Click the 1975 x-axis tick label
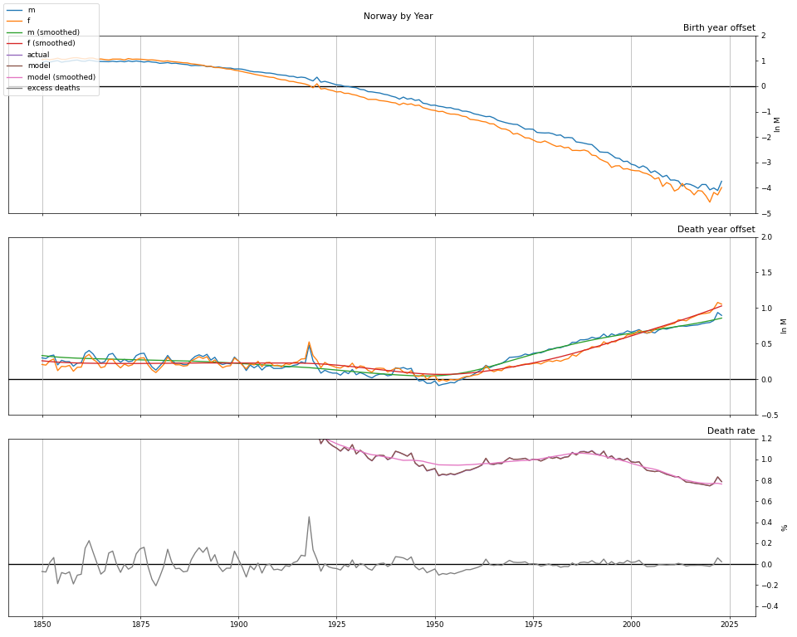This screenshot has height=637, width=797. pyautogui.click(x=533, y=623)
